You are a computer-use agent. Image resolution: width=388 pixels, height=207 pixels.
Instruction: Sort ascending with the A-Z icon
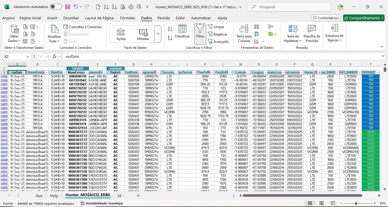click(170, 29)
